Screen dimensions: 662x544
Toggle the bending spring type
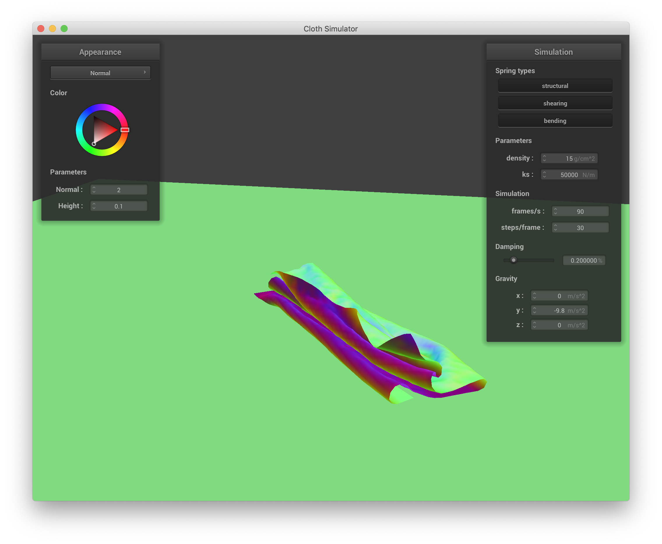(x=555, y=121)
